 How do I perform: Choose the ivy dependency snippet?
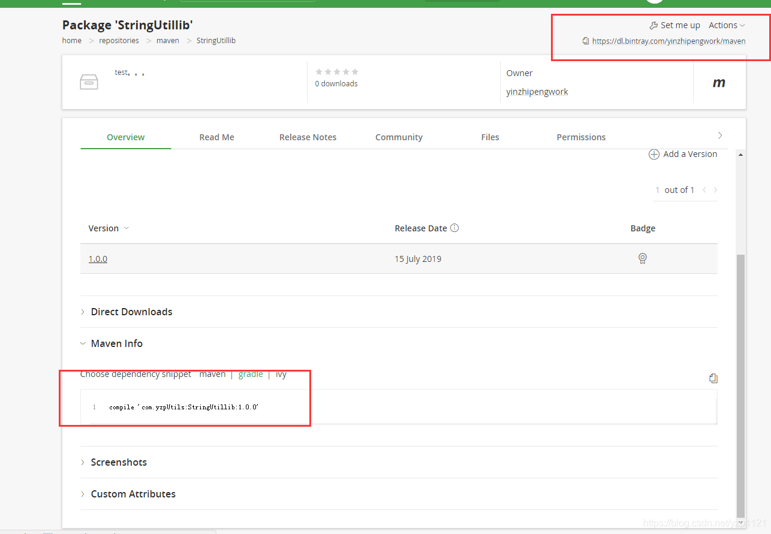tap(281, 374)
